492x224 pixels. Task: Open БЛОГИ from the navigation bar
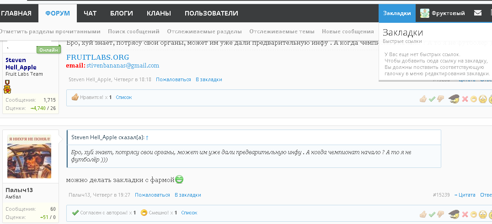pyautogui.click(x=122, y=13)
